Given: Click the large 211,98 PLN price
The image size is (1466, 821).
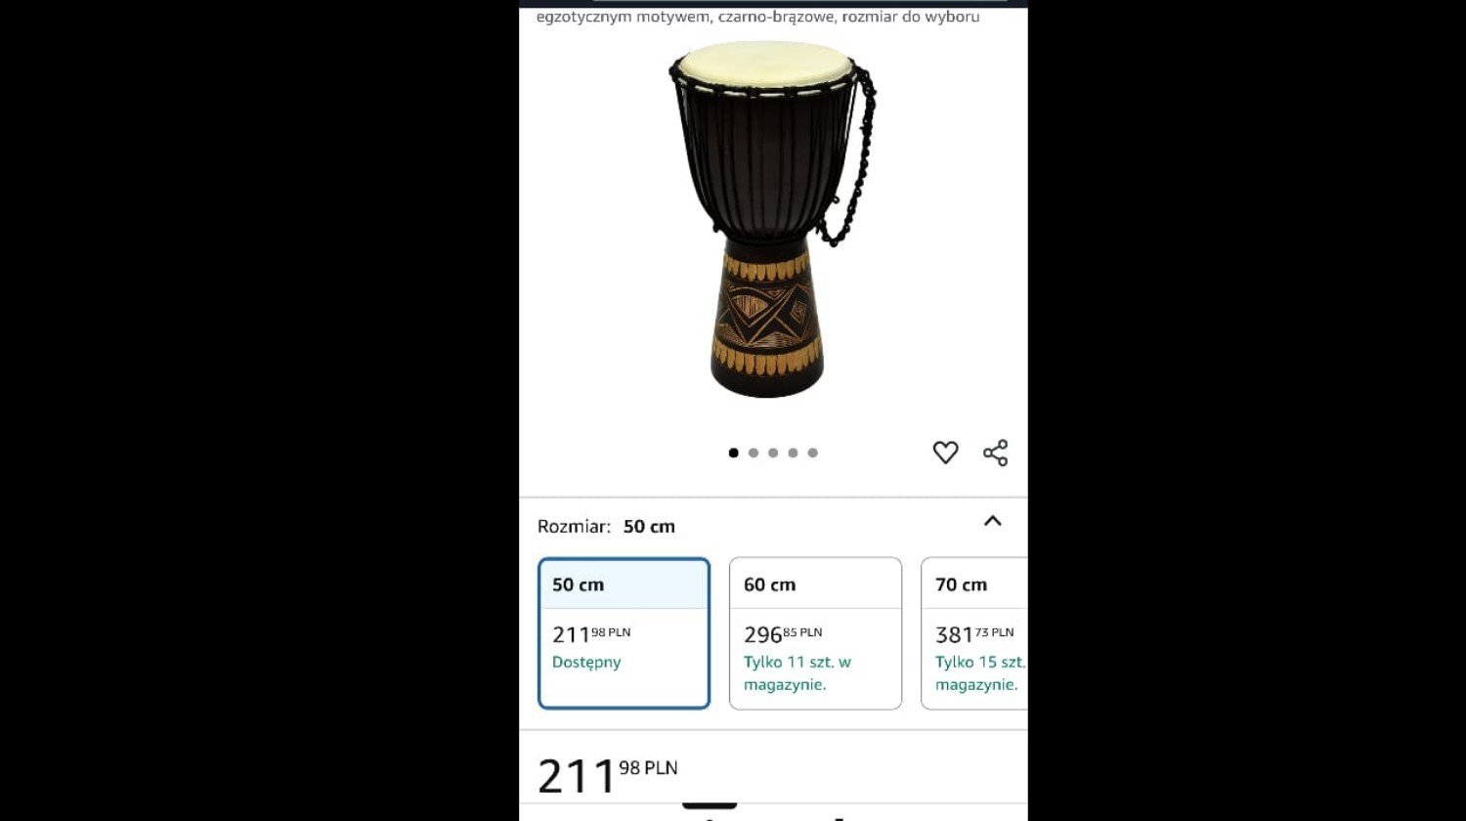Looking at the screenshot, I should (608, 775).
